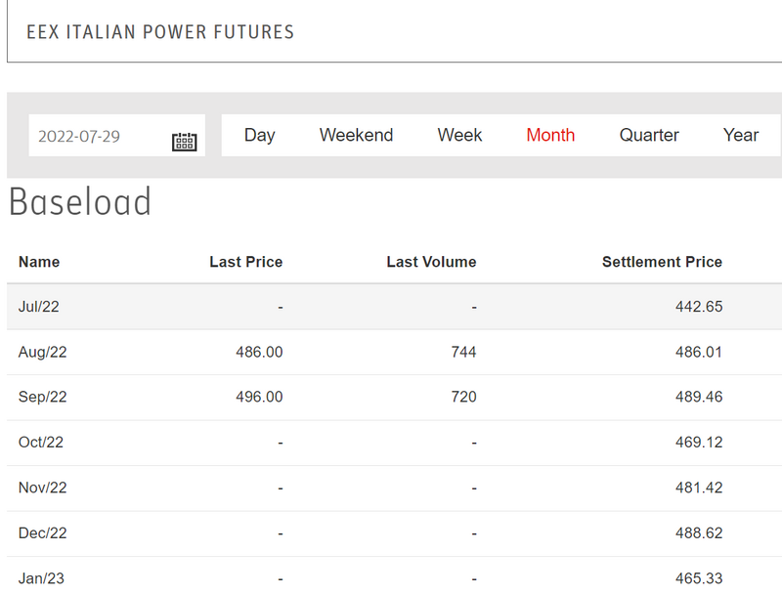
Task: Click the Last Price column header
Action: tap(245, 262)
